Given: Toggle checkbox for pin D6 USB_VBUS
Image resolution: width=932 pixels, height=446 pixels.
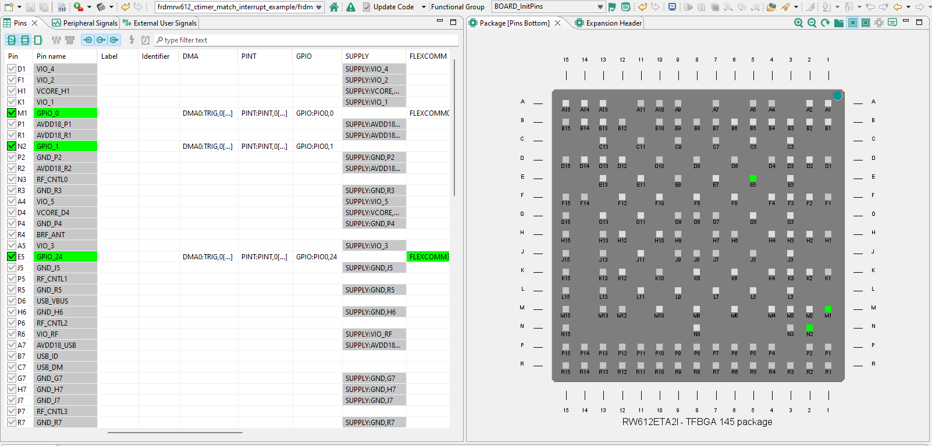Looking at the screenshot, I should click(x=12, y=301).
